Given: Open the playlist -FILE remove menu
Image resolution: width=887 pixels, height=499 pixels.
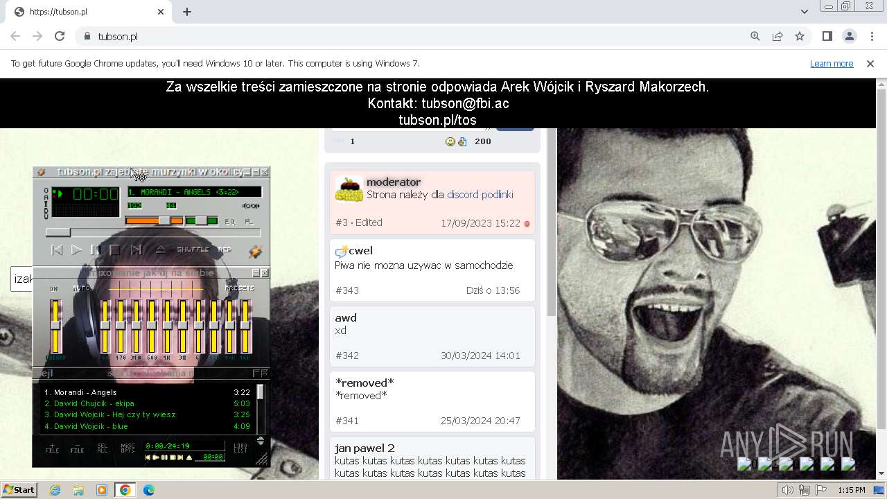Looking at the screenshot, I should pos(77,448).
